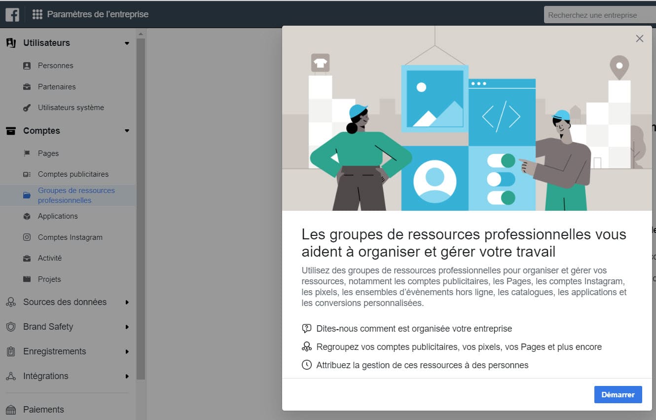Select the Personnes icon in the sidebar
The image size is (656, 420).
27,65
